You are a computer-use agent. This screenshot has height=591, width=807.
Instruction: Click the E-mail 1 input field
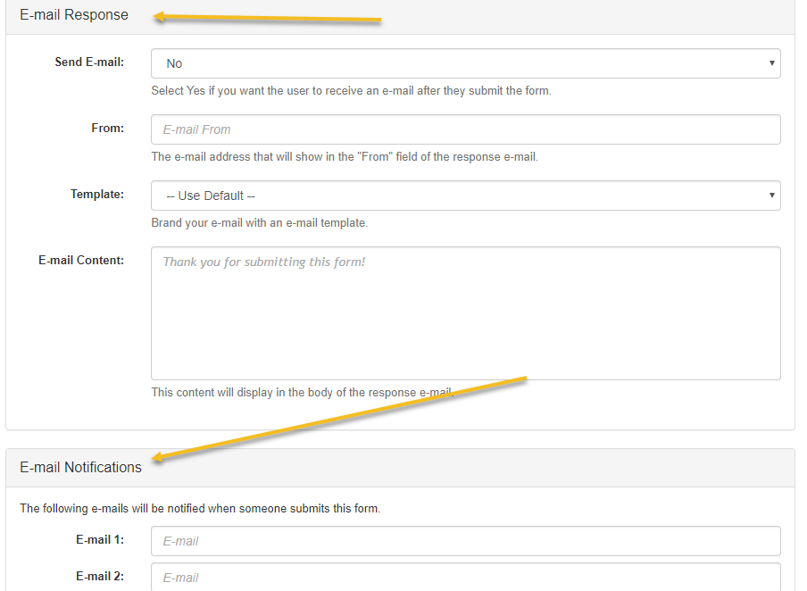[x=465, y=541]
